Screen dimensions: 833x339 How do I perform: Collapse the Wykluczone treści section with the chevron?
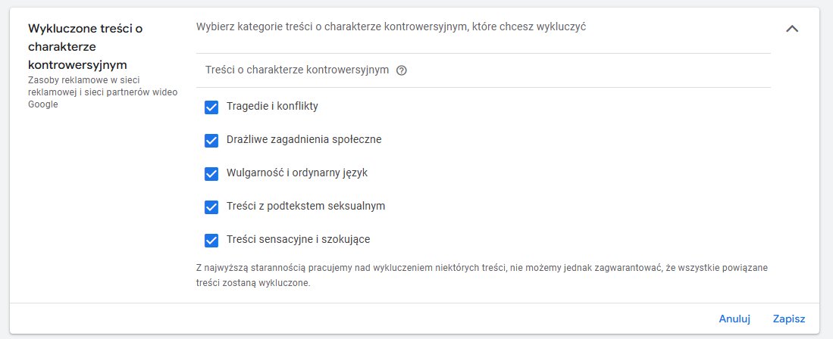(792, 29)
